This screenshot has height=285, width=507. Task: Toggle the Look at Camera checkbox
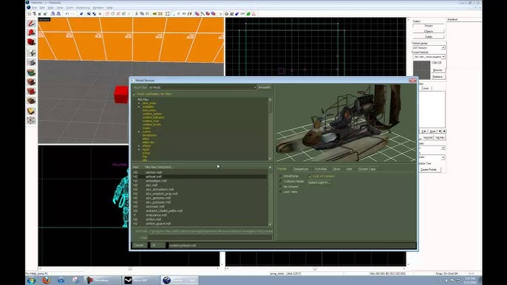tap(310, 176)
